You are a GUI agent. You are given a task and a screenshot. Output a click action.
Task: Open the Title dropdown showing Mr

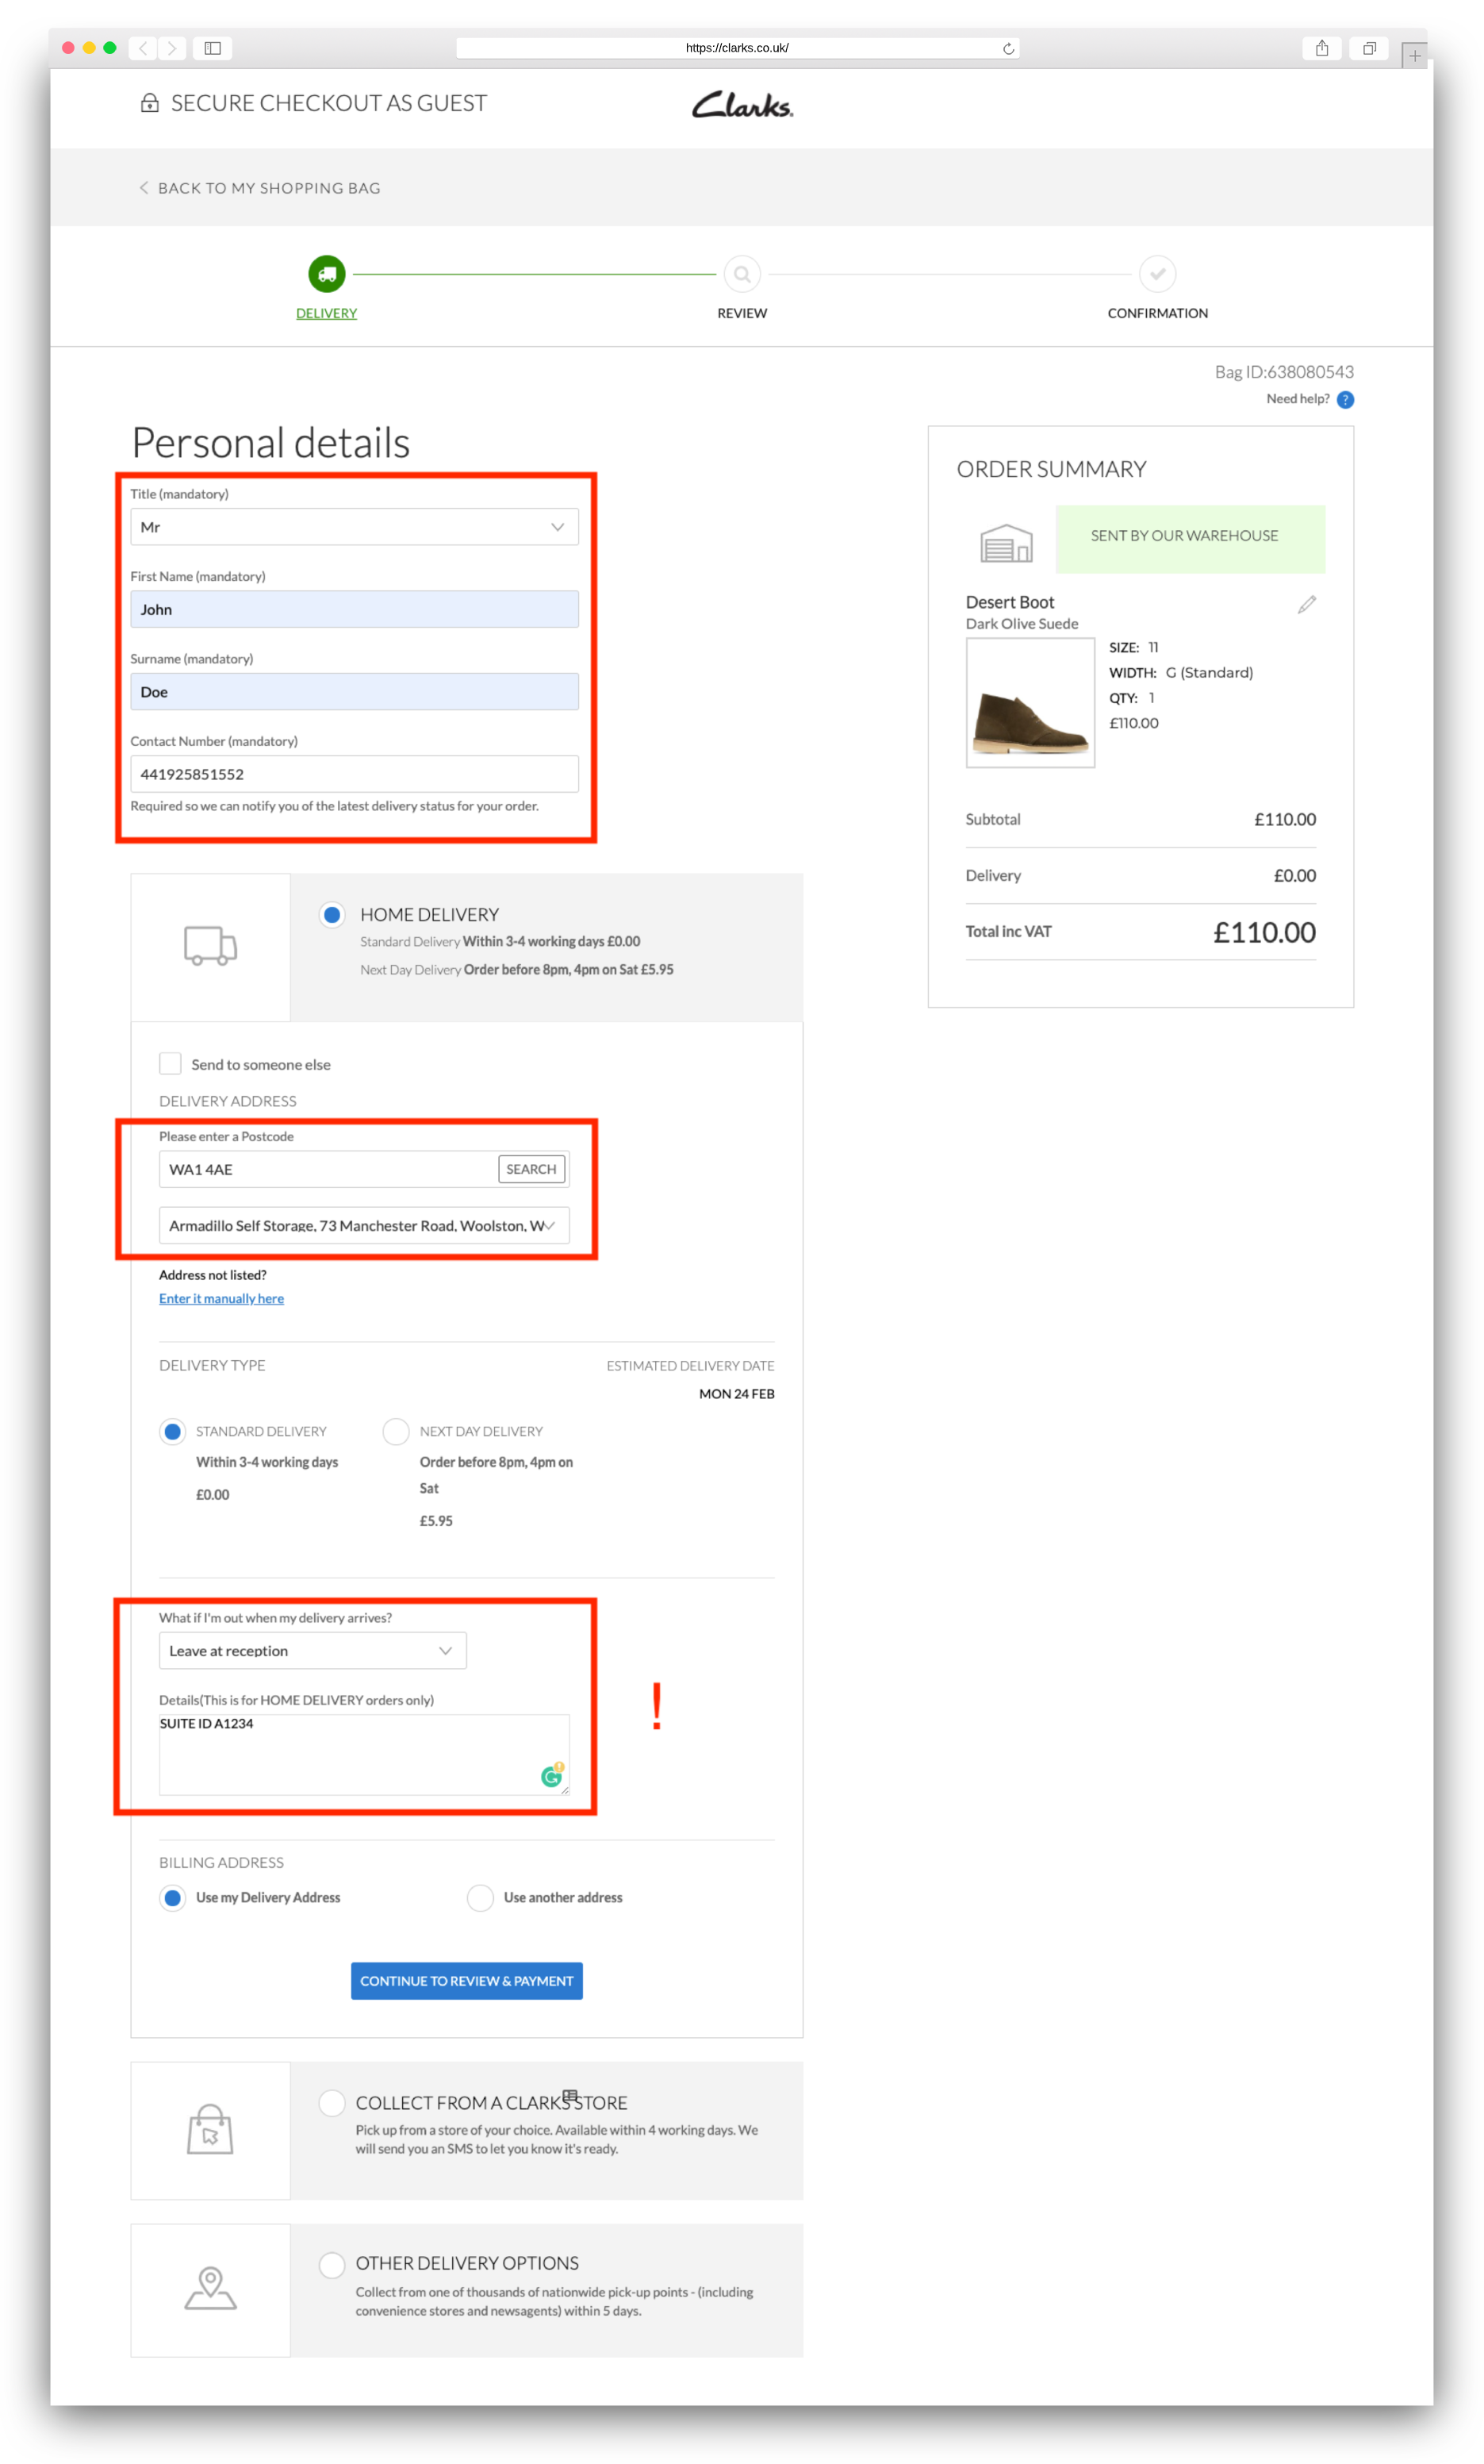(355, 527)
